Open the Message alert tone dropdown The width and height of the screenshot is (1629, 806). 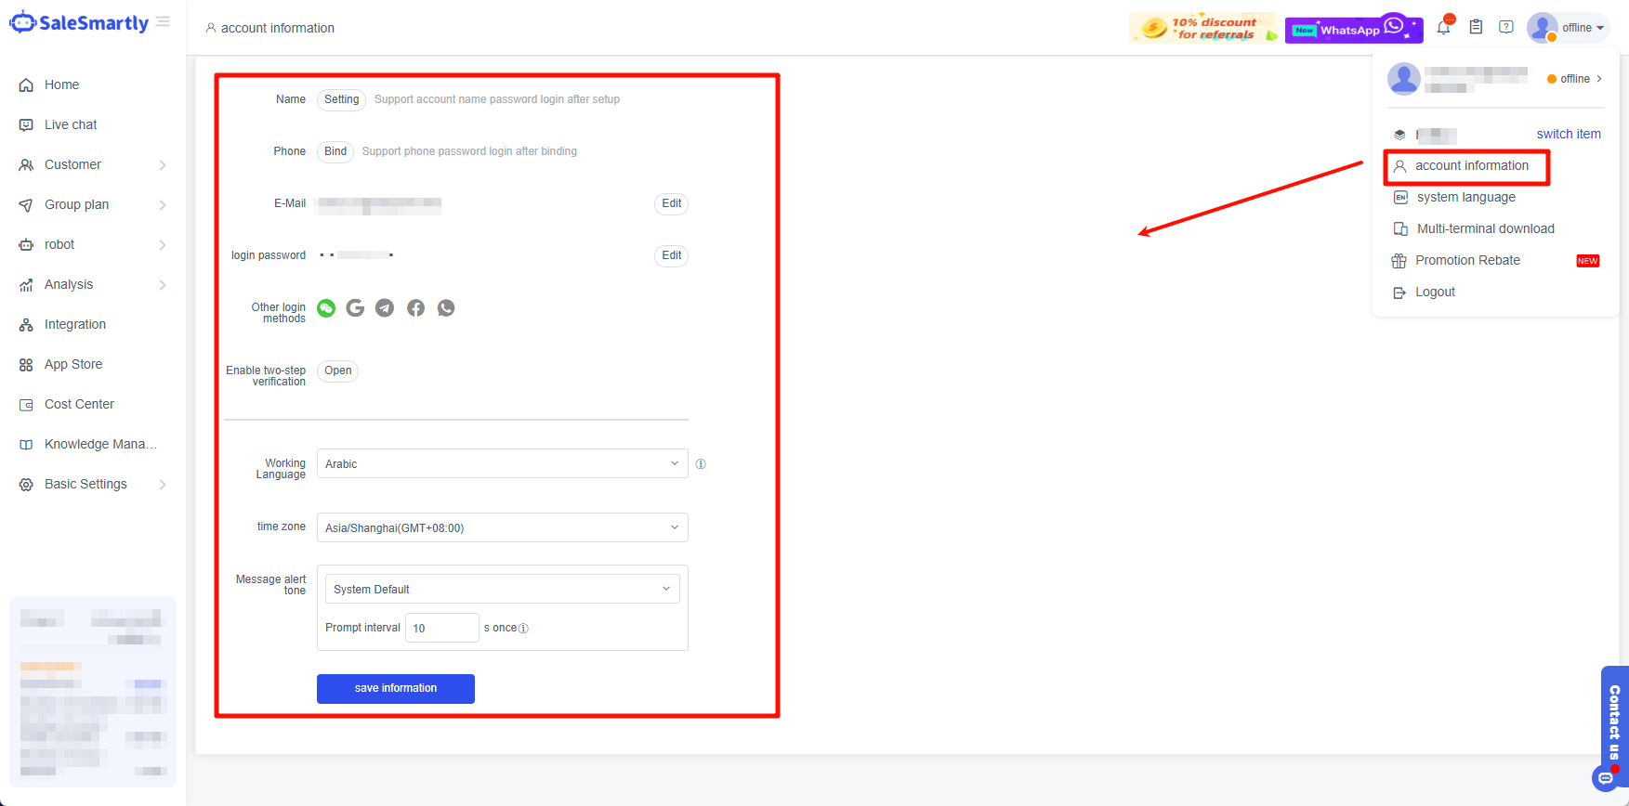coord(502,589)
